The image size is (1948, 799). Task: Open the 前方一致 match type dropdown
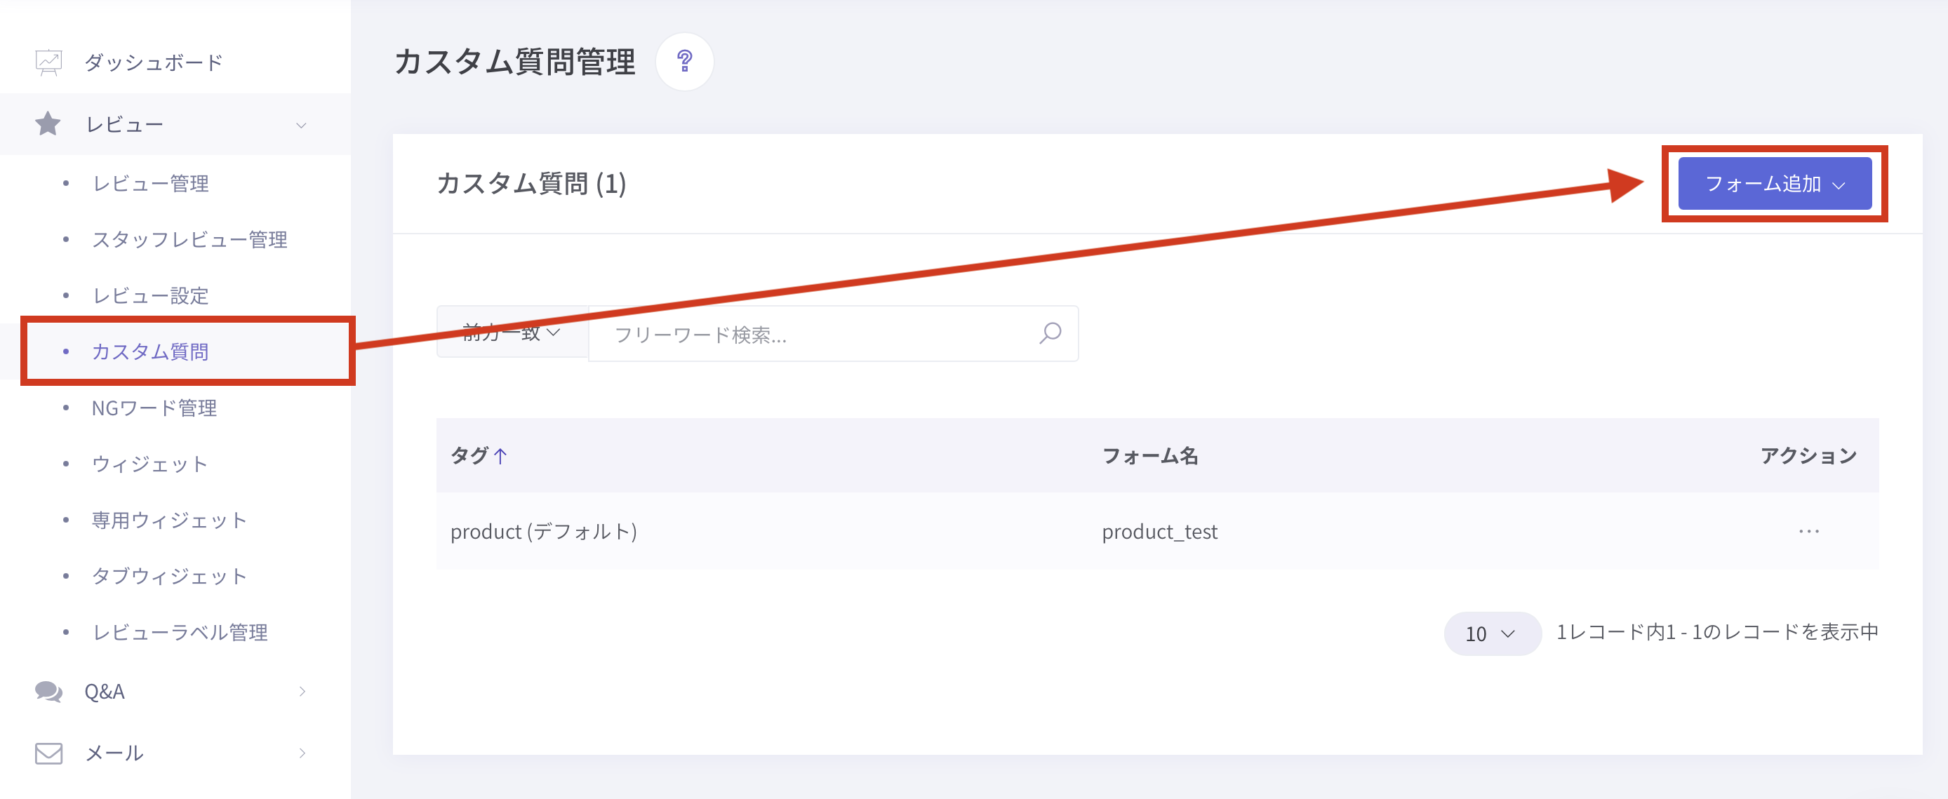tap(512, 333)
